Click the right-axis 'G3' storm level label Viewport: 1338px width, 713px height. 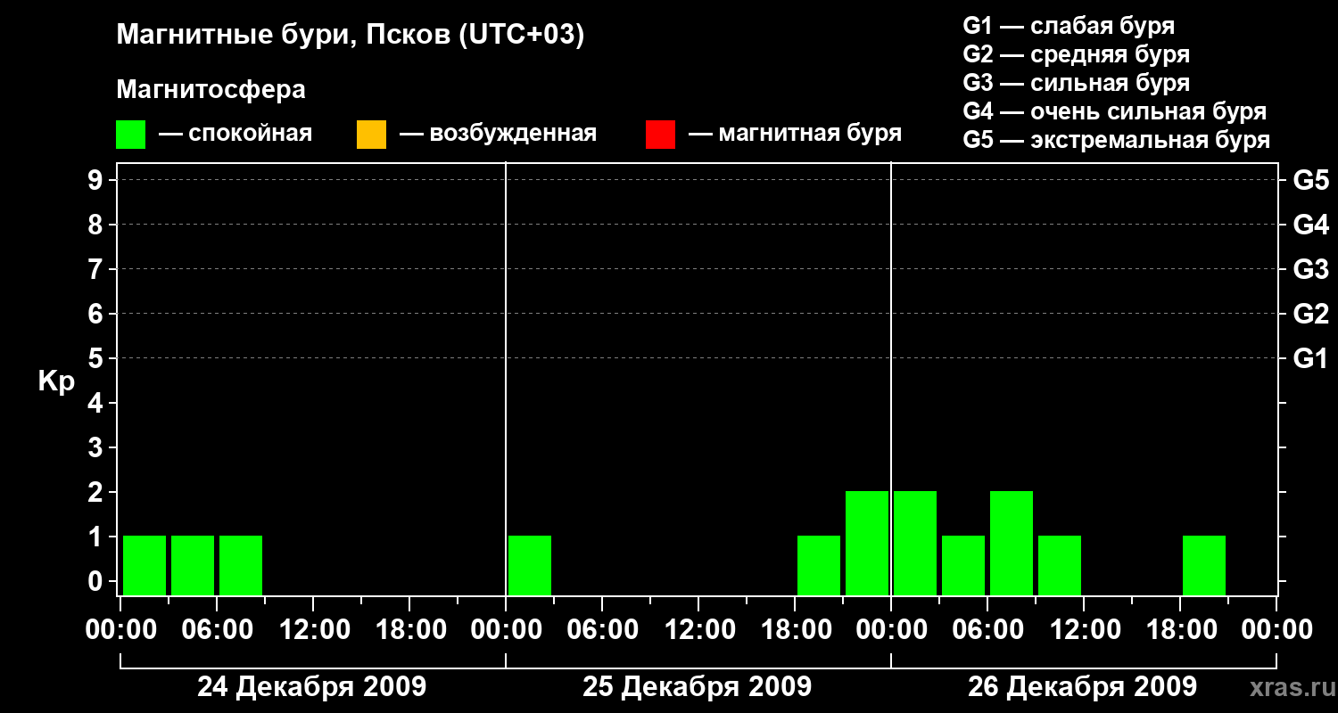click(1310, 269)
